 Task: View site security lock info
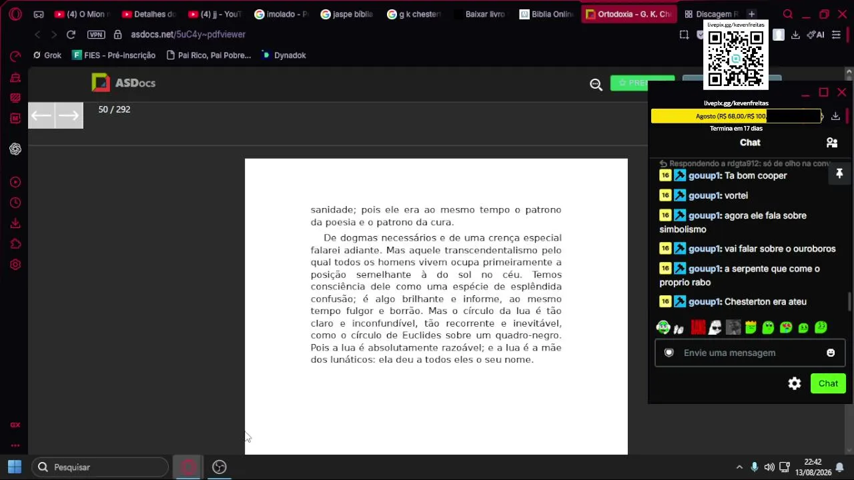point(117,34)
